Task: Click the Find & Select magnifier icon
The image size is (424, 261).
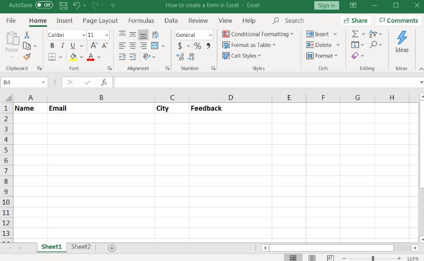Action: point(374,44)
